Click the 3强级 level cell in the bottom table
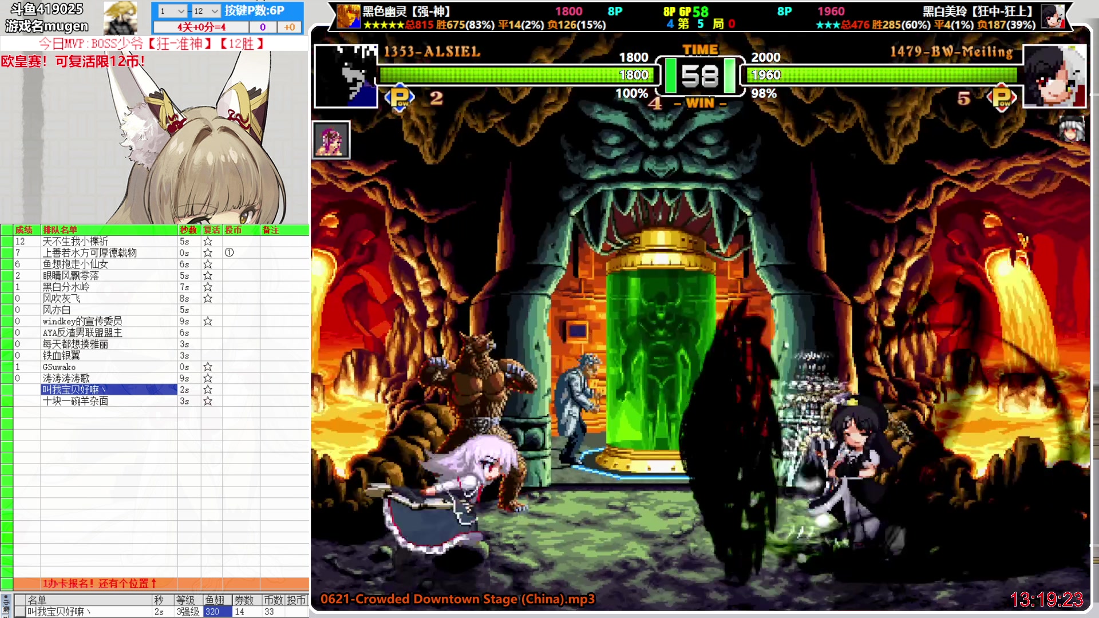 (188, 612)
